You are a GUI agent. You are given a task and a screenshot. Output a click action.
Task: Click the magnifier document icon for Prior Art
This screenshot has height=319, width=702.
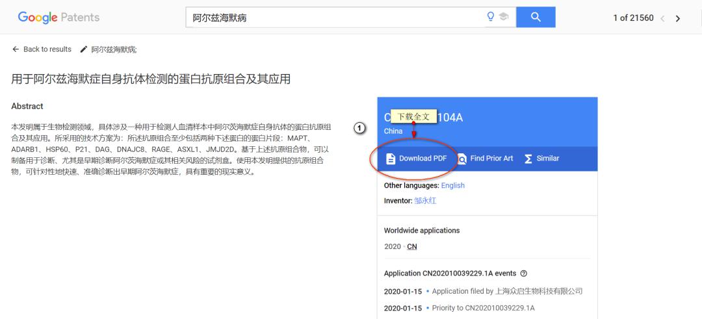[x=461, y=159]
